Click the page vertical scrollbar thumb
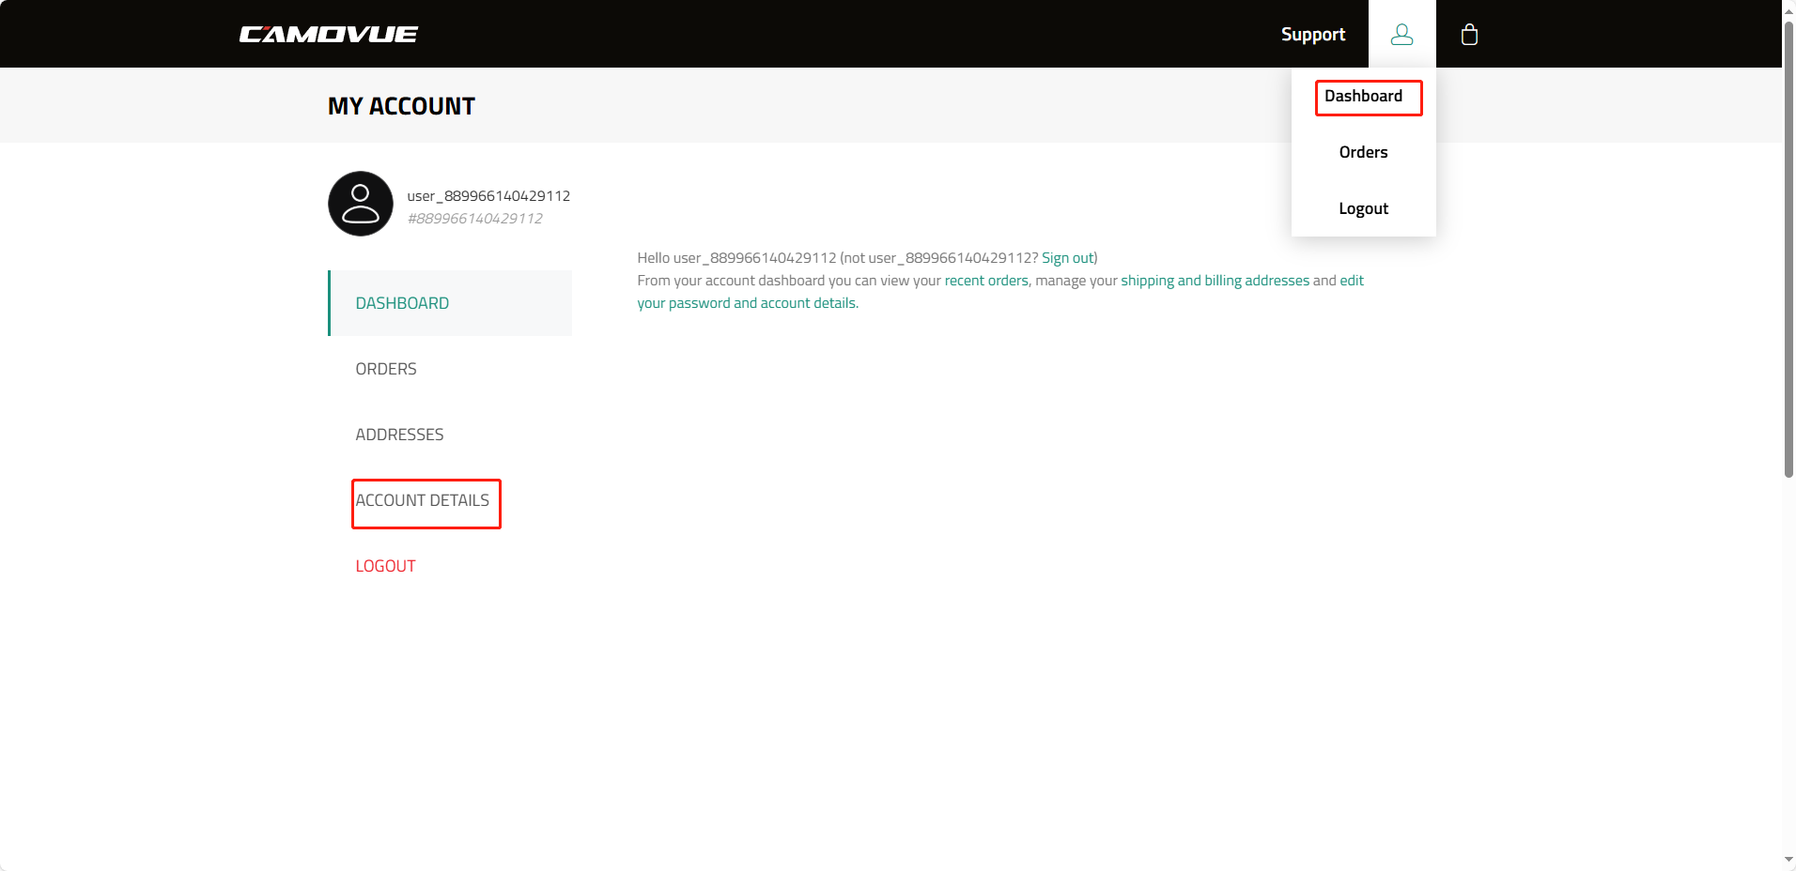This screenshot has width=1796, height=871. 1788,249
